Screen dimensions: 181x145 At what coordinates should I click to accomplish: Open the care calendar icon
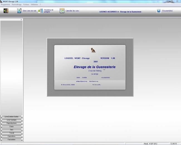pyautogui.click(x=62, y=11)
